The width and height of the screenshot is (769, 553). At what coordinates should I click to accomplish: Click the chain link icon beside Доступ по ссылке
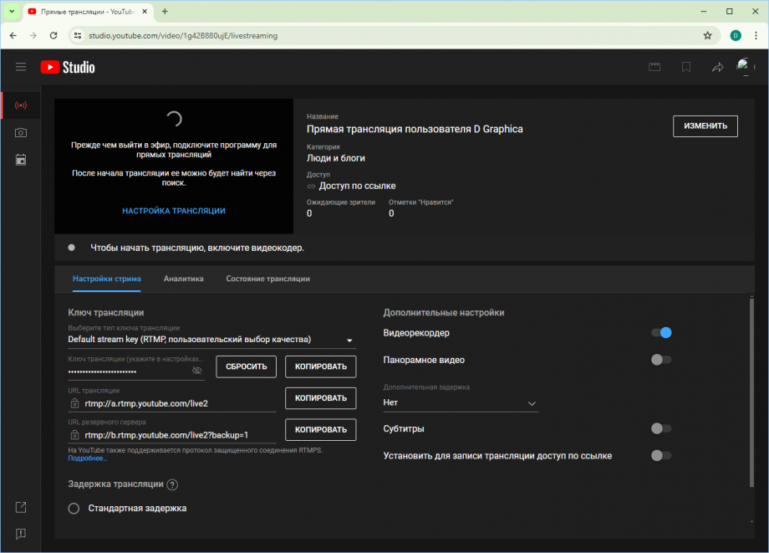[x=311, y=187]
